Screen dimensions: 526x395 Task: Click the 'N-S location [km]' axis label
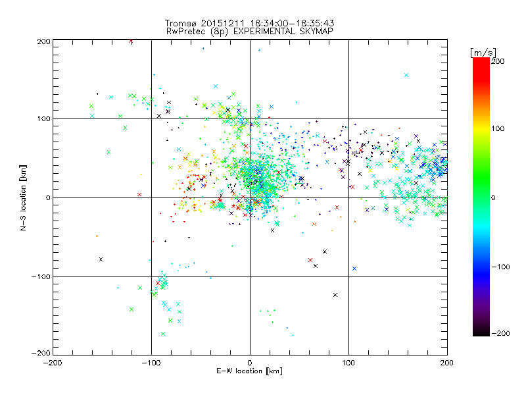23,197
